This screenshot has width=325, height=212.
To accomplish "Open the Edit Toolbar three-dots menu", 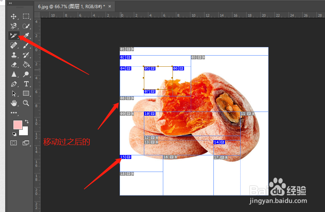I will click(14, 113).
